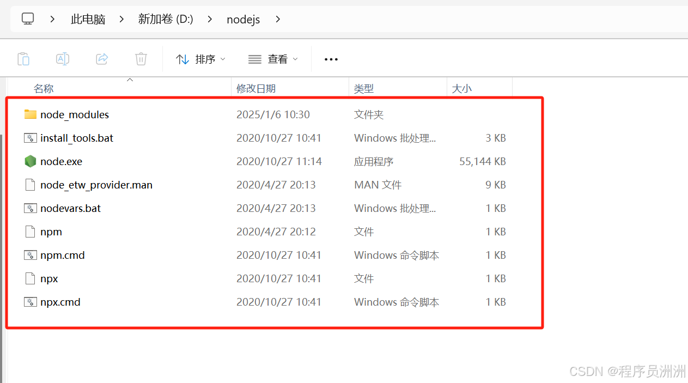The height and width of the screenshot is (383, 688).
Task: Select the node_etw_provider.man file icon
Action: coord(31,185)
